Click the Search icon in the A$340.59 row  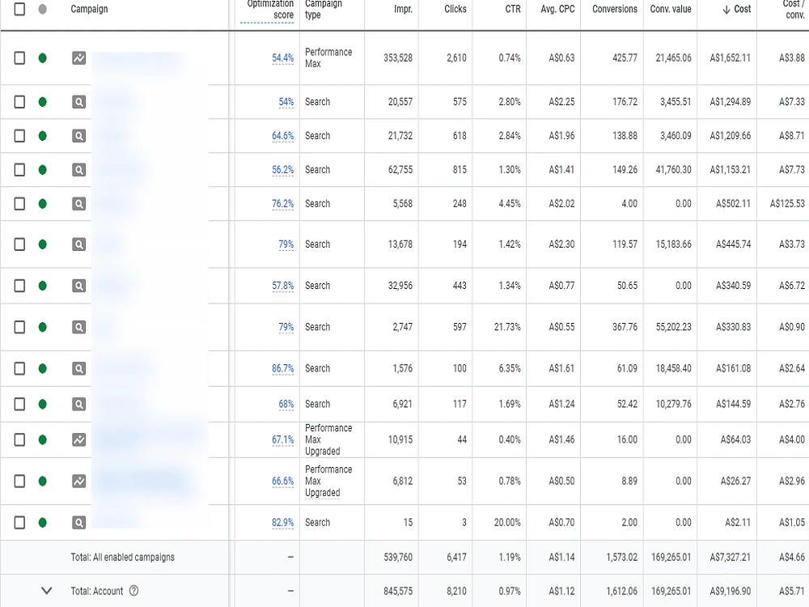(x=79, y=286)
